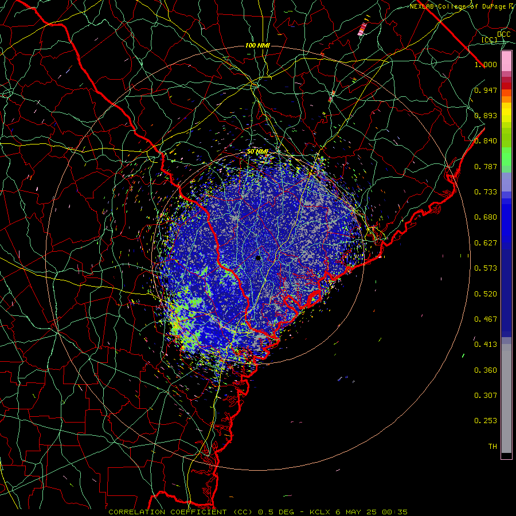Pick the lavender color bar segment near 0.733
Screen dimensions: 516x516
(506, 182)
